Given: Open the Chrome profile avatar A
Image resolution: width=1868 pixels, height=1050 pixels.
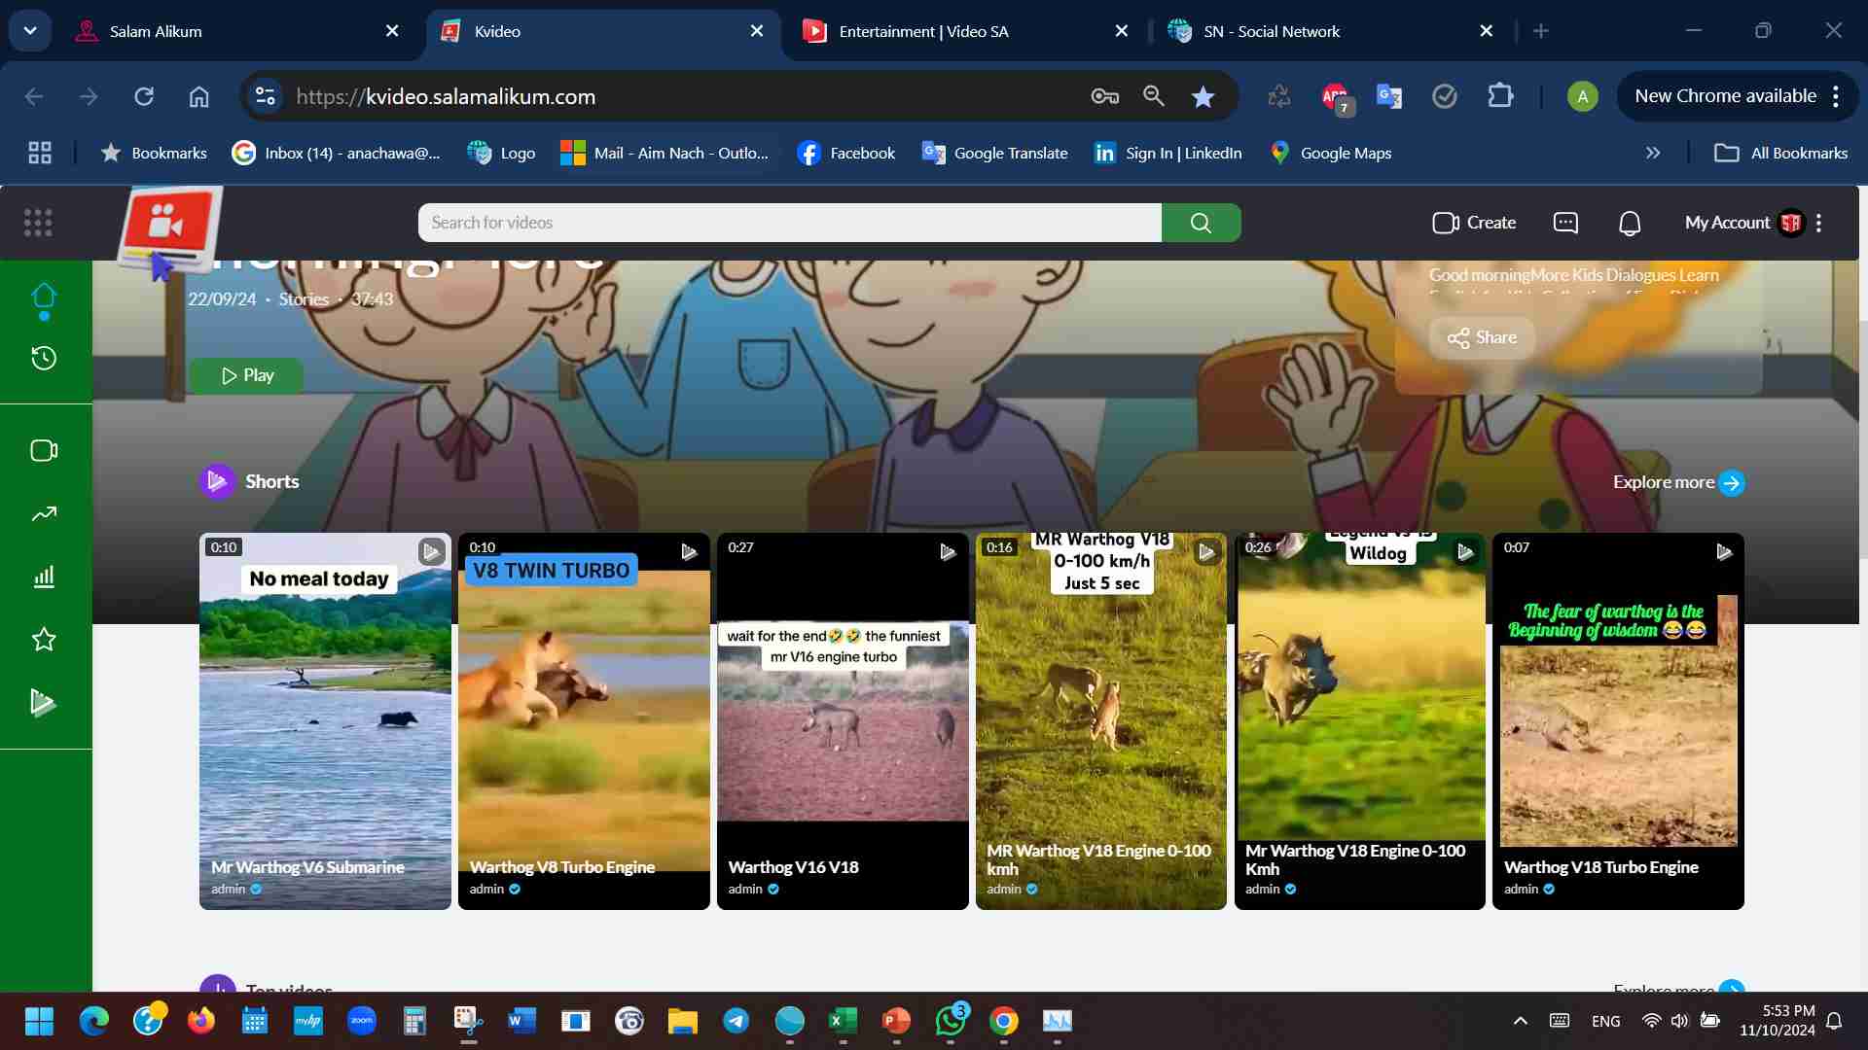Looking at the screenshot, I should (1583, 96).
